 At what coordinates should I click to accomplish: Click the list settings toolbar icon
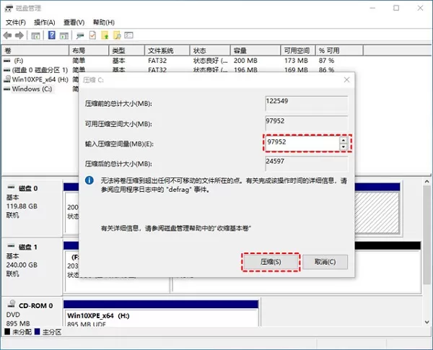128,35
